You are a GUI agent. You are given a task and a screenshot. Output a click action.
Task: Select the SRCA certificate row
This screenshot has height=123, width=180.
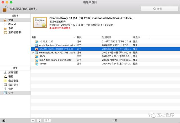pos(105,56)
